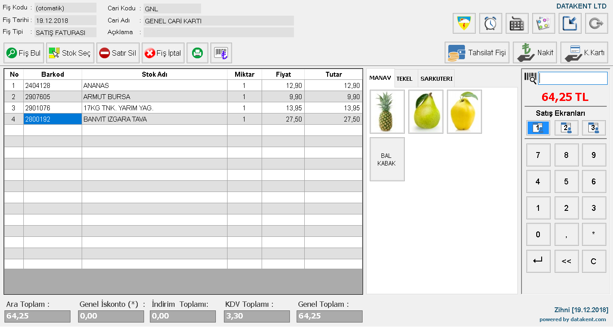The image size is (613, 327).
Task: Select the 17KG TNK. YARIM YAG. row
Action: [183, 108]
